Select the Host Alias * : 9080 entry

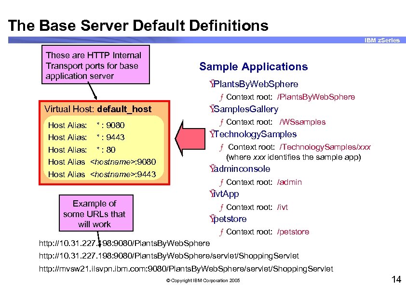[85, 125]
